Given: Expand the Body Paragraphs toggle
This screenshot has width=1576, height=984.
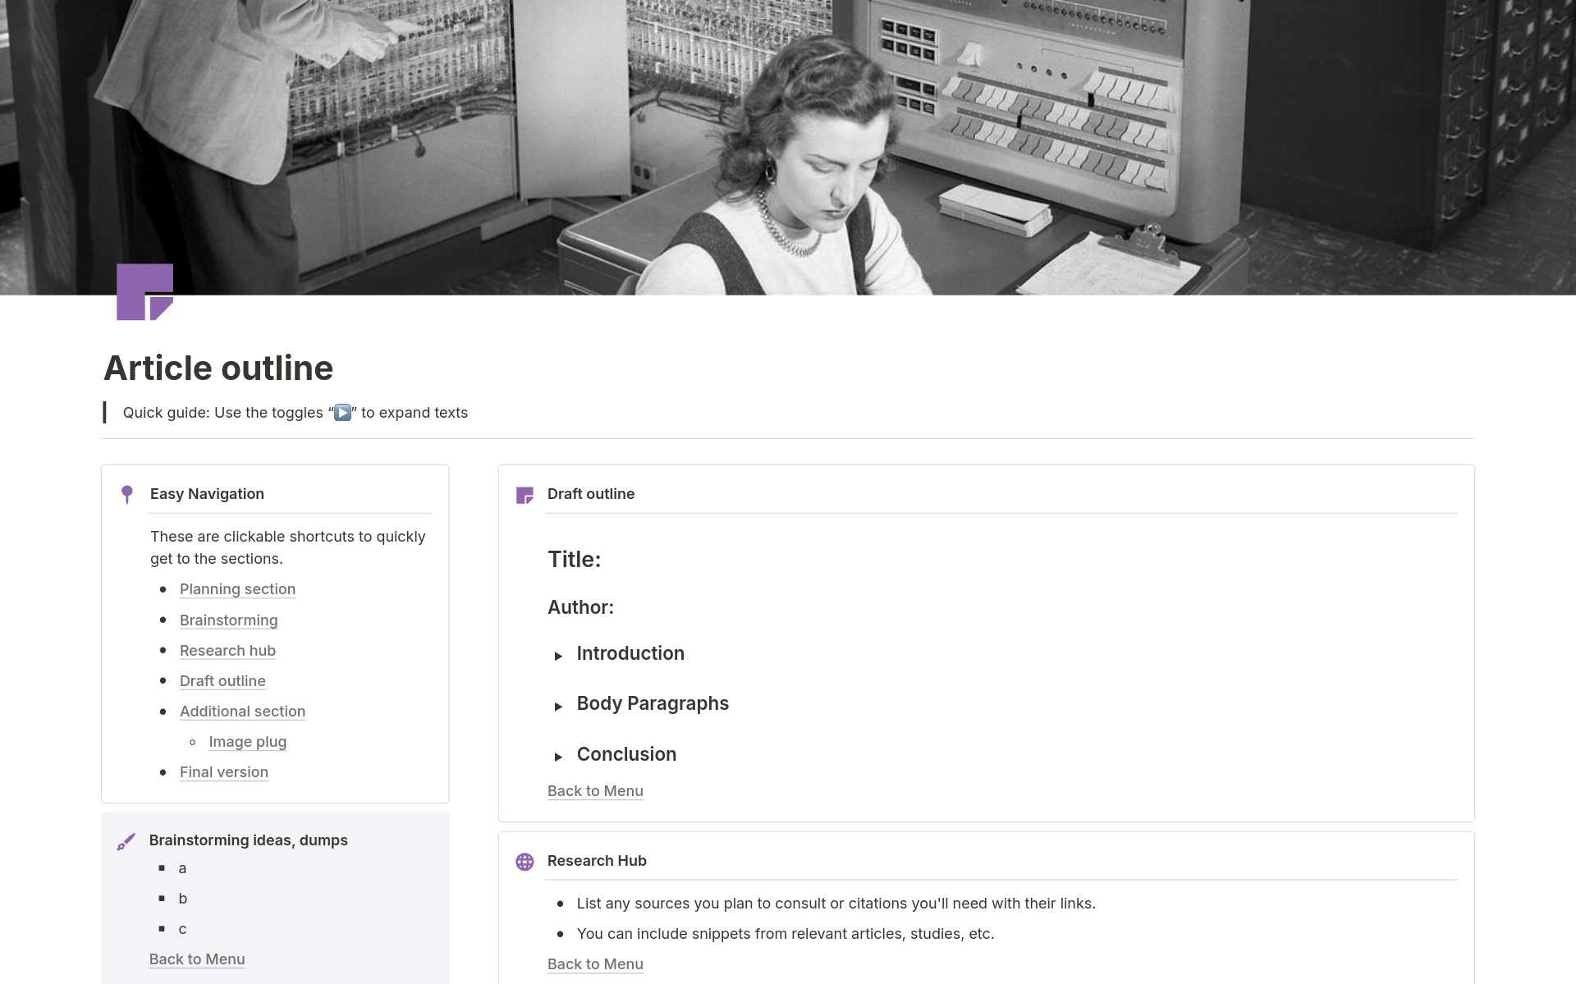Looking at the screenshot, I should [560, 706].
